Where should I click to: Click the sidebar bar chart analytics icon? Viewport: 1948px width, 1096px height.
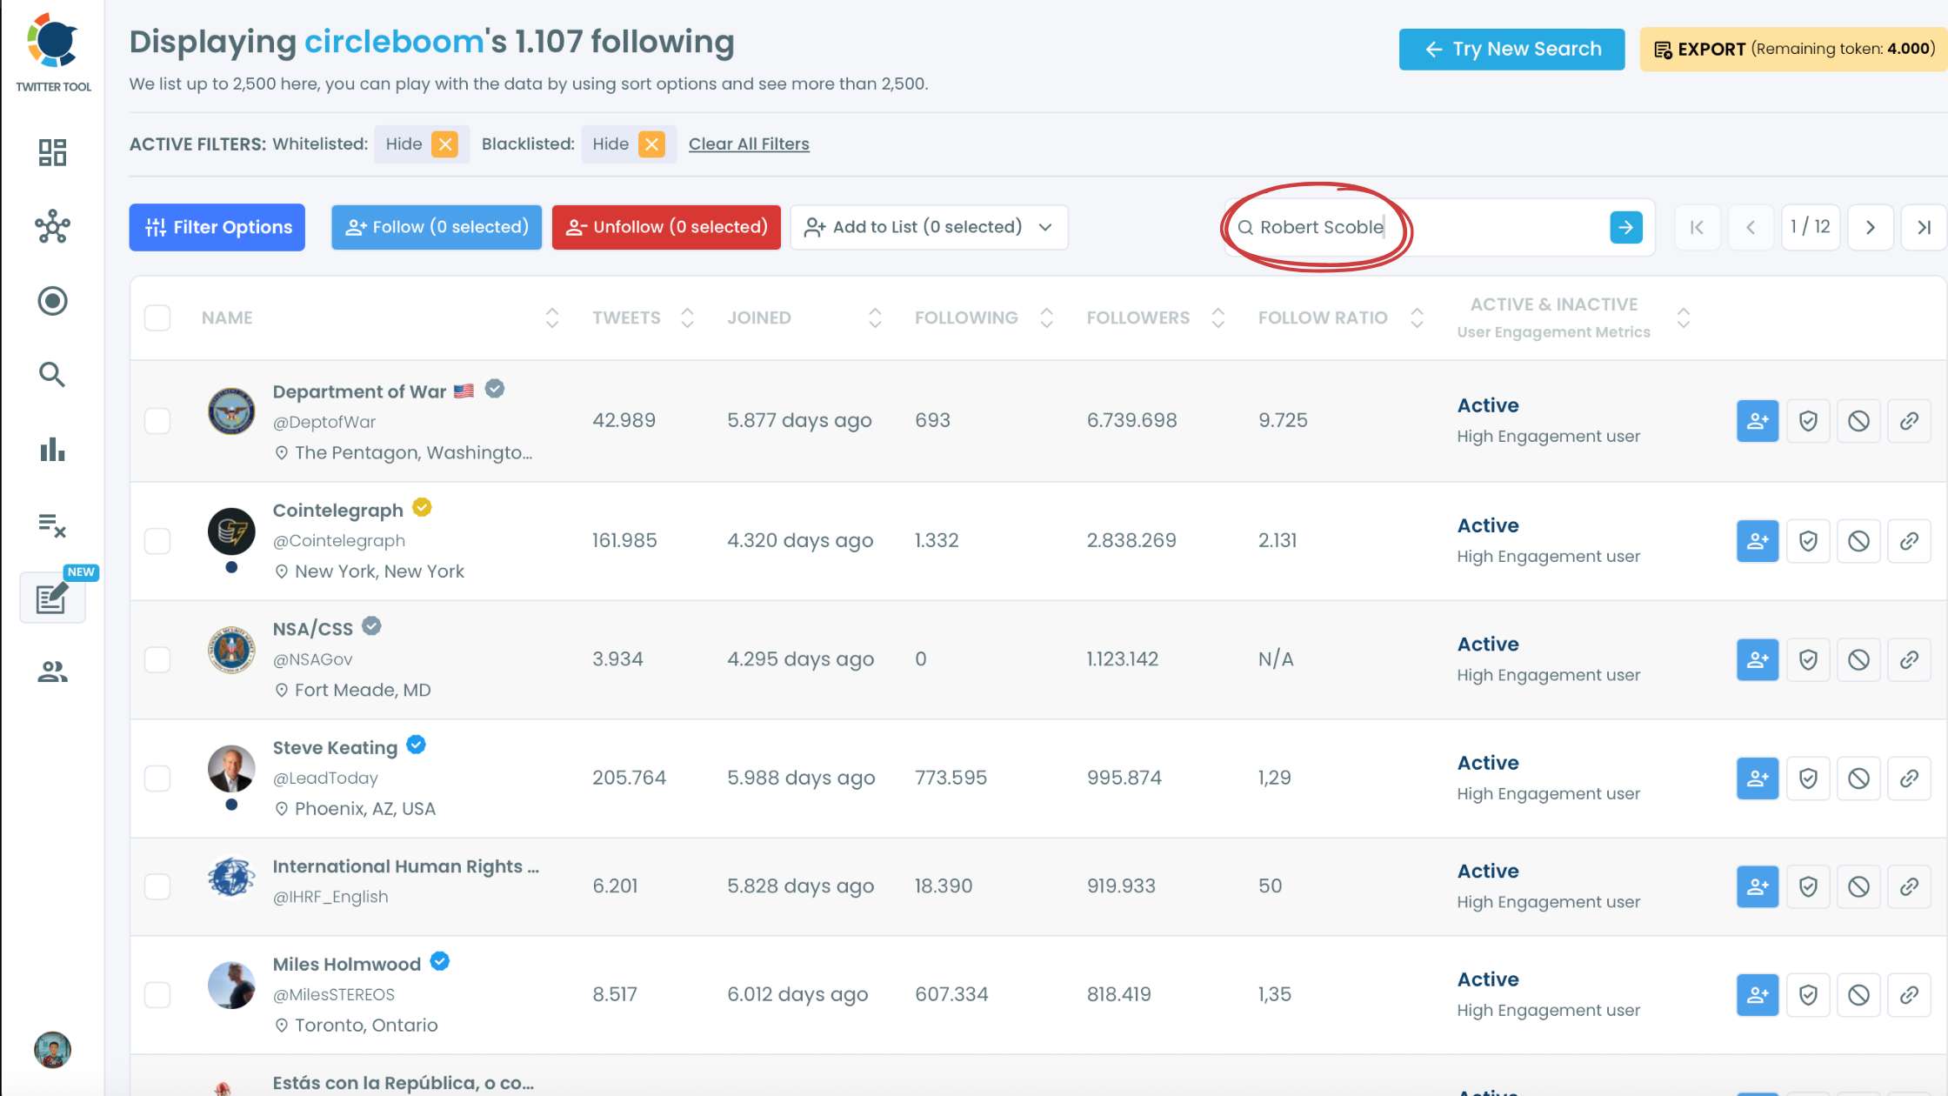[x=52, y=450]
